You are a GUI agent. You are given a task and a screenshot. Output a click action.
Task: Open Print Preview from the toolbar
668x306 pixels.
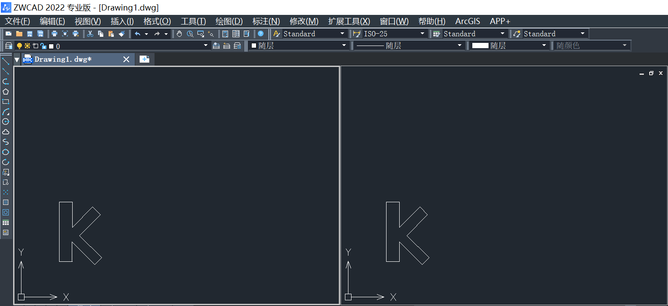(x=65, y=34)
